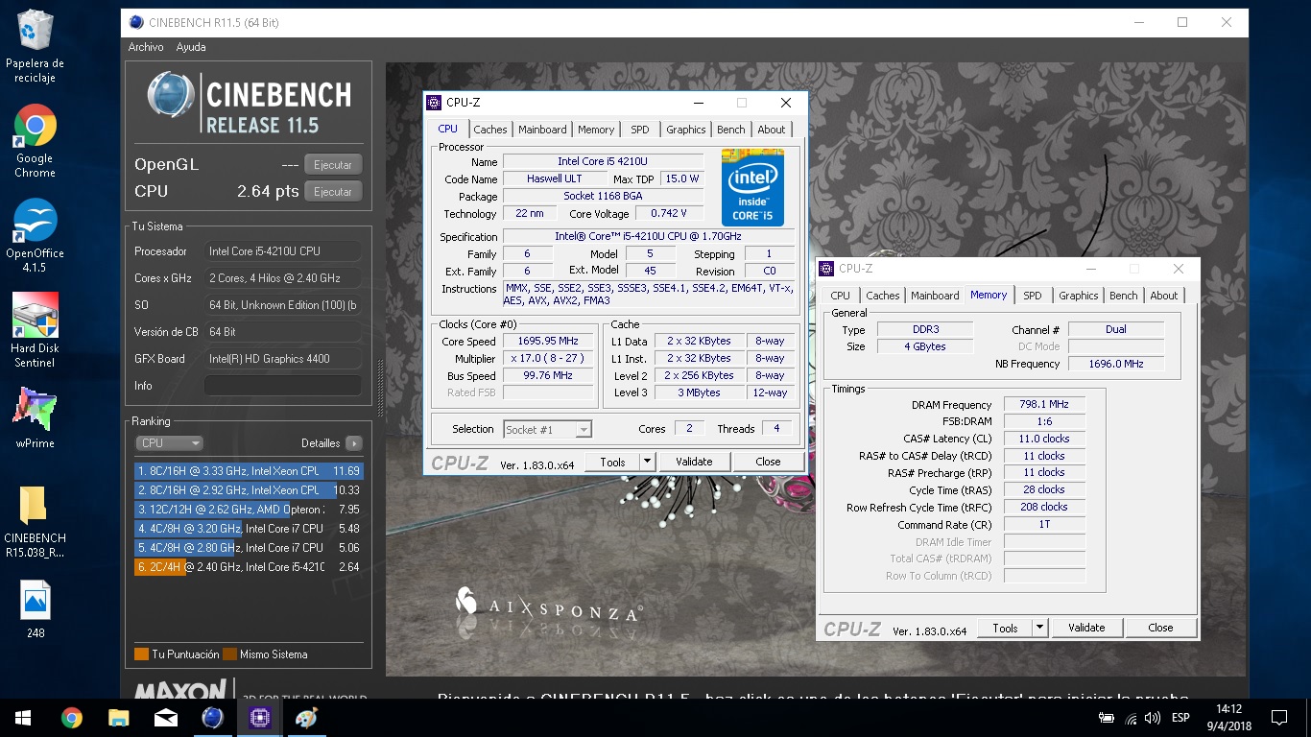The height and width of the screenshot is (737, 1311).
Task: Expand Tools dropdown arrow in front CPU-Z
Action: click(x=647, y=462)
